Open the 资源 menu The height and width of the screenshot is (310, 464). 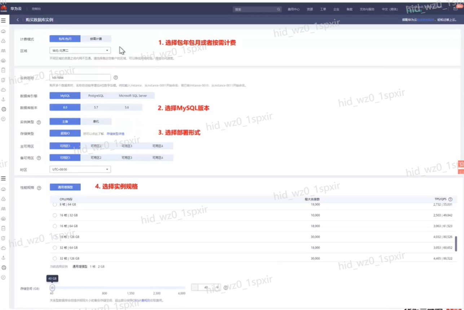pyautogui.click(x=310, y=9)
